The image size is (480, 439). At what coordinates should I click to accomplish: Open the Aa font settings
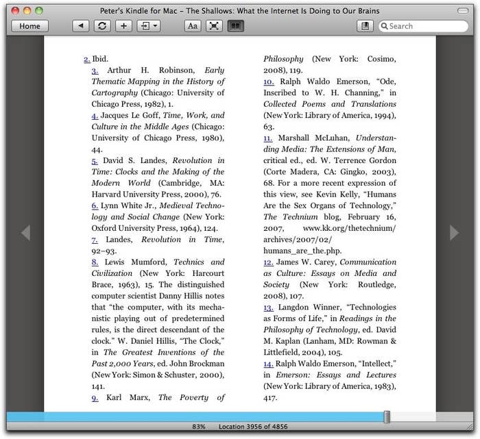pyautogui.click(x=193, y=26)
